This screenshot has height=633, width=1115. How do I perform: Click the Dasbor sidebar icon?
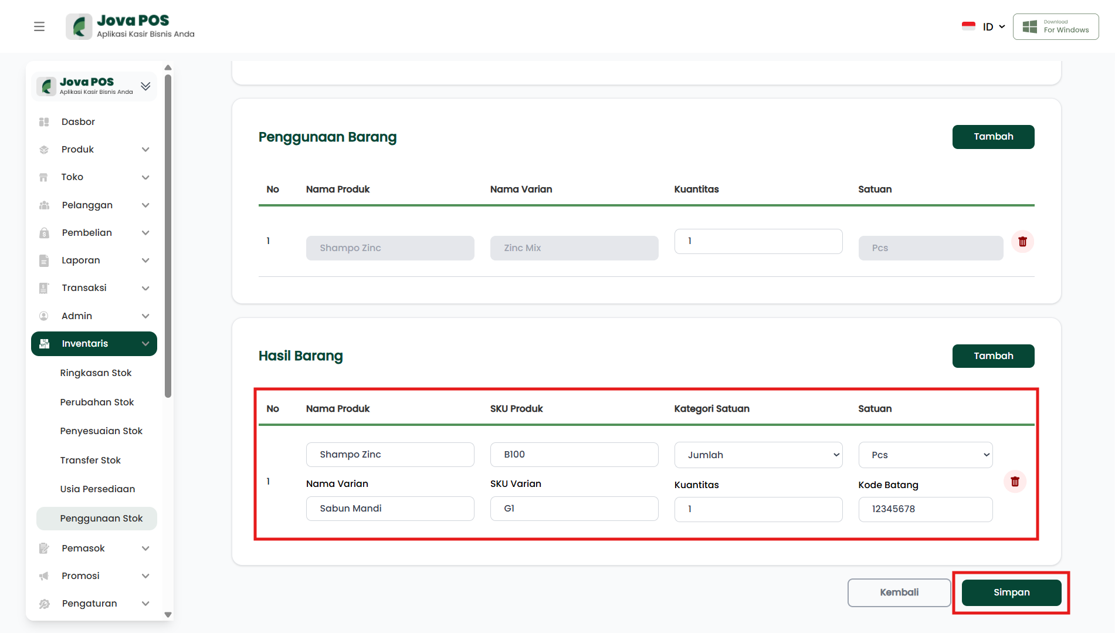(x=44, y=122)
